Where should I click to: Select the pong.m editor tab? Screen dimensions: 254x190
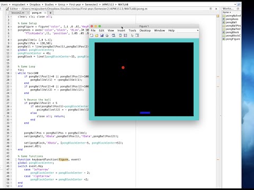pos(37,13)
